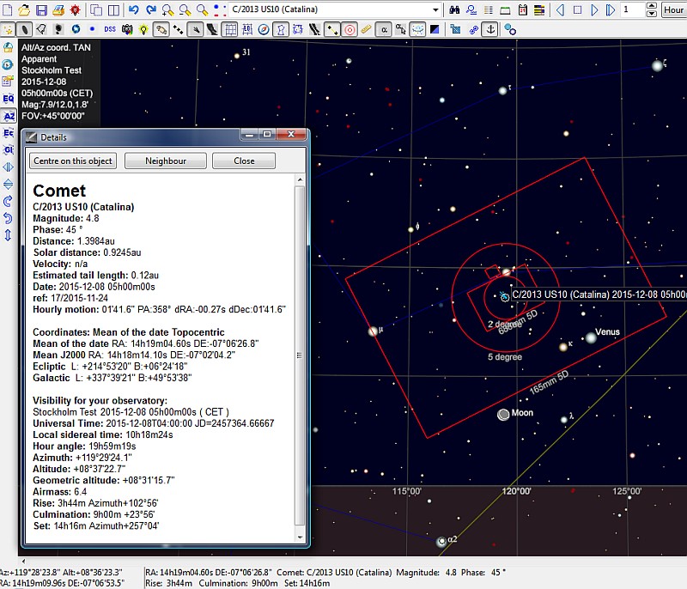Click the rotate chart clockwise icon
The image size is (687, 589).
click(8, 201)
